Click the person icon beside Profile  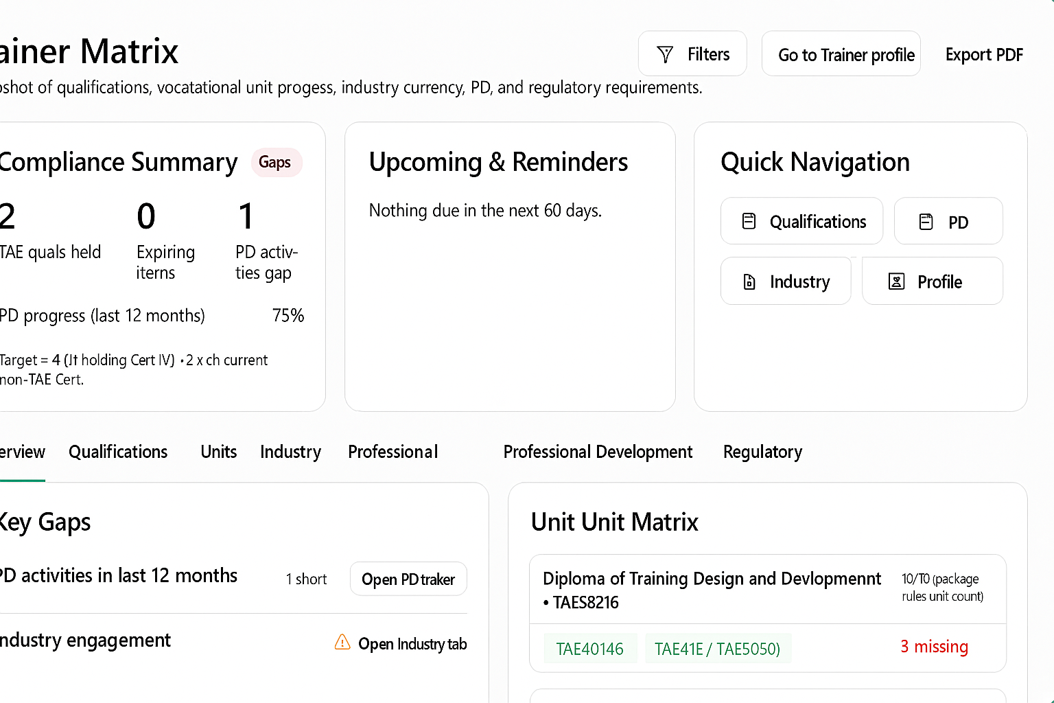tap(896, 281)
